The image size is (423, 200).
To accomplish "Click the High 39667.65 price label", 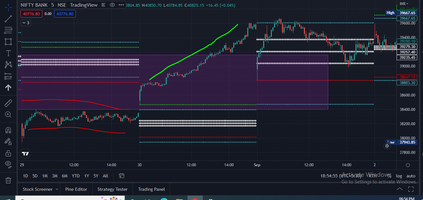I will pyautogui.click(x=401, y=13).
